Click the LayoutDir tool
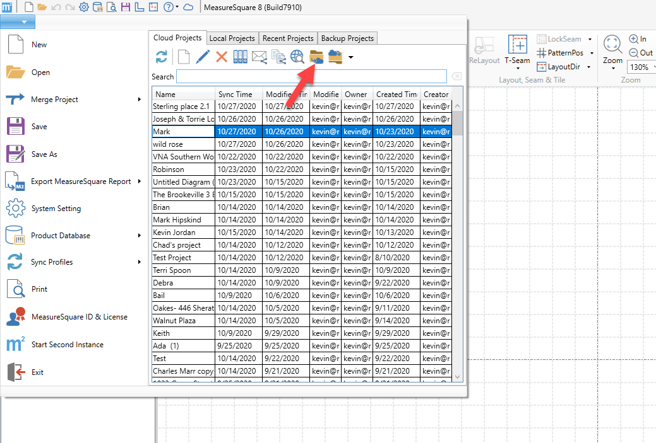The width and height of the screenshot is (656, 443). tap(559, 67)
